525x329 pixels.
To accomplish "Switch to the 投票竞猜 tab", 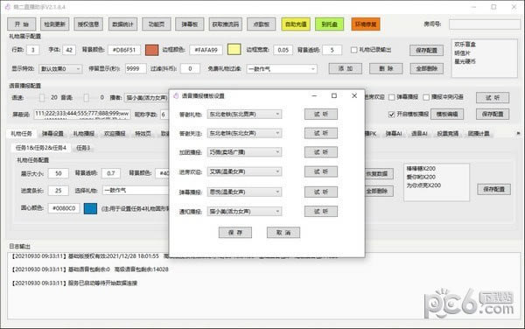I will 447,134.
